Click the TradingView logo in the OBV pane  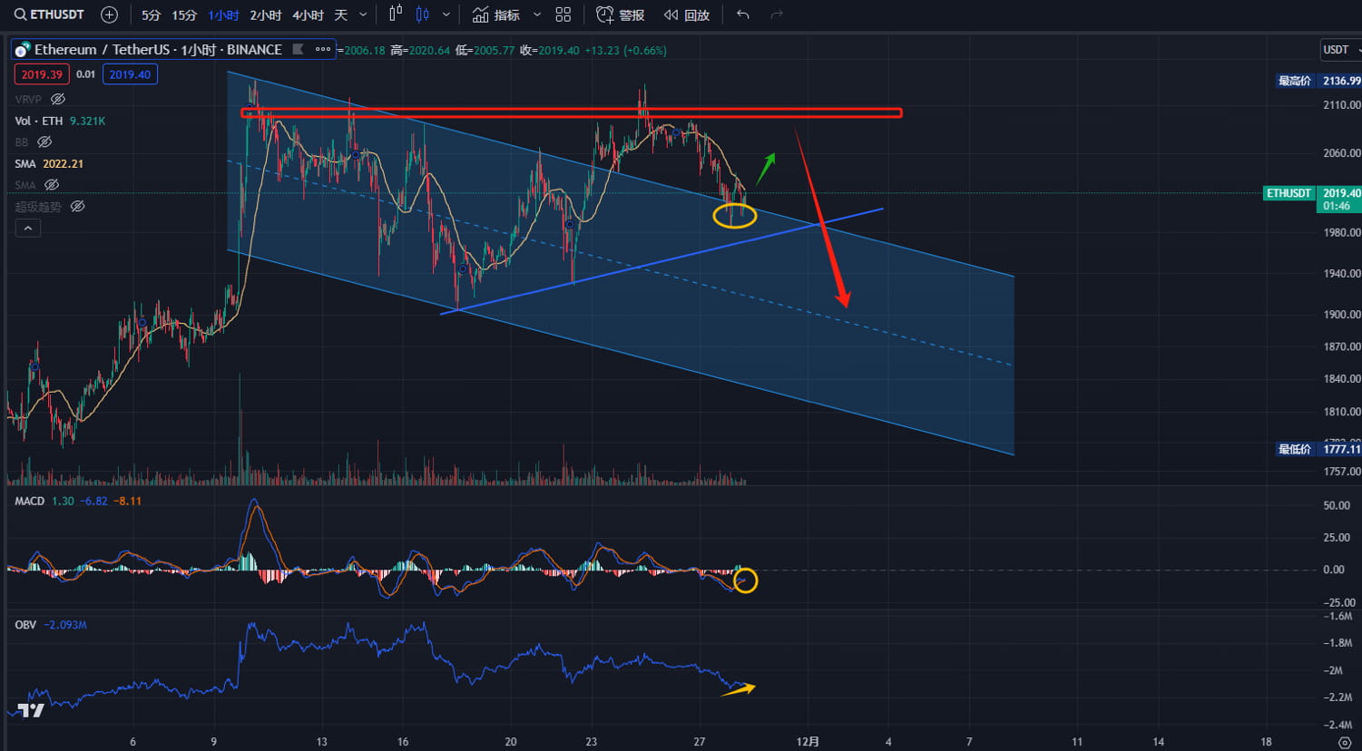click(x=31, y=710)
